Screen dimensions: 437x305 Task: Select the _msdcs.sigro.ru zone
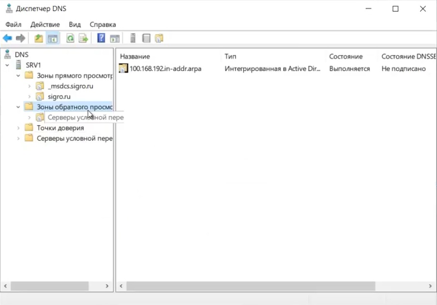pos(71,86)
